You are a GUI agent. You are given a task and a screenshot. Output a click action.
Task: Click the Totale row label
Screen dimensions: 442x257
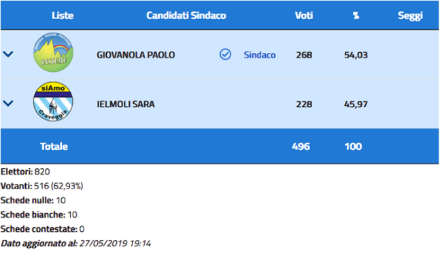54,146
